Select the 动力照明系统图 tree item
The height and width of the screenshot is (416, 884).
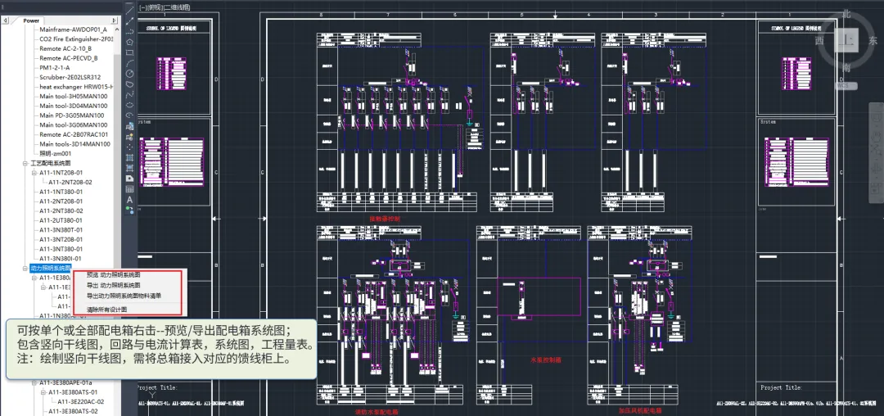[51, 268]
